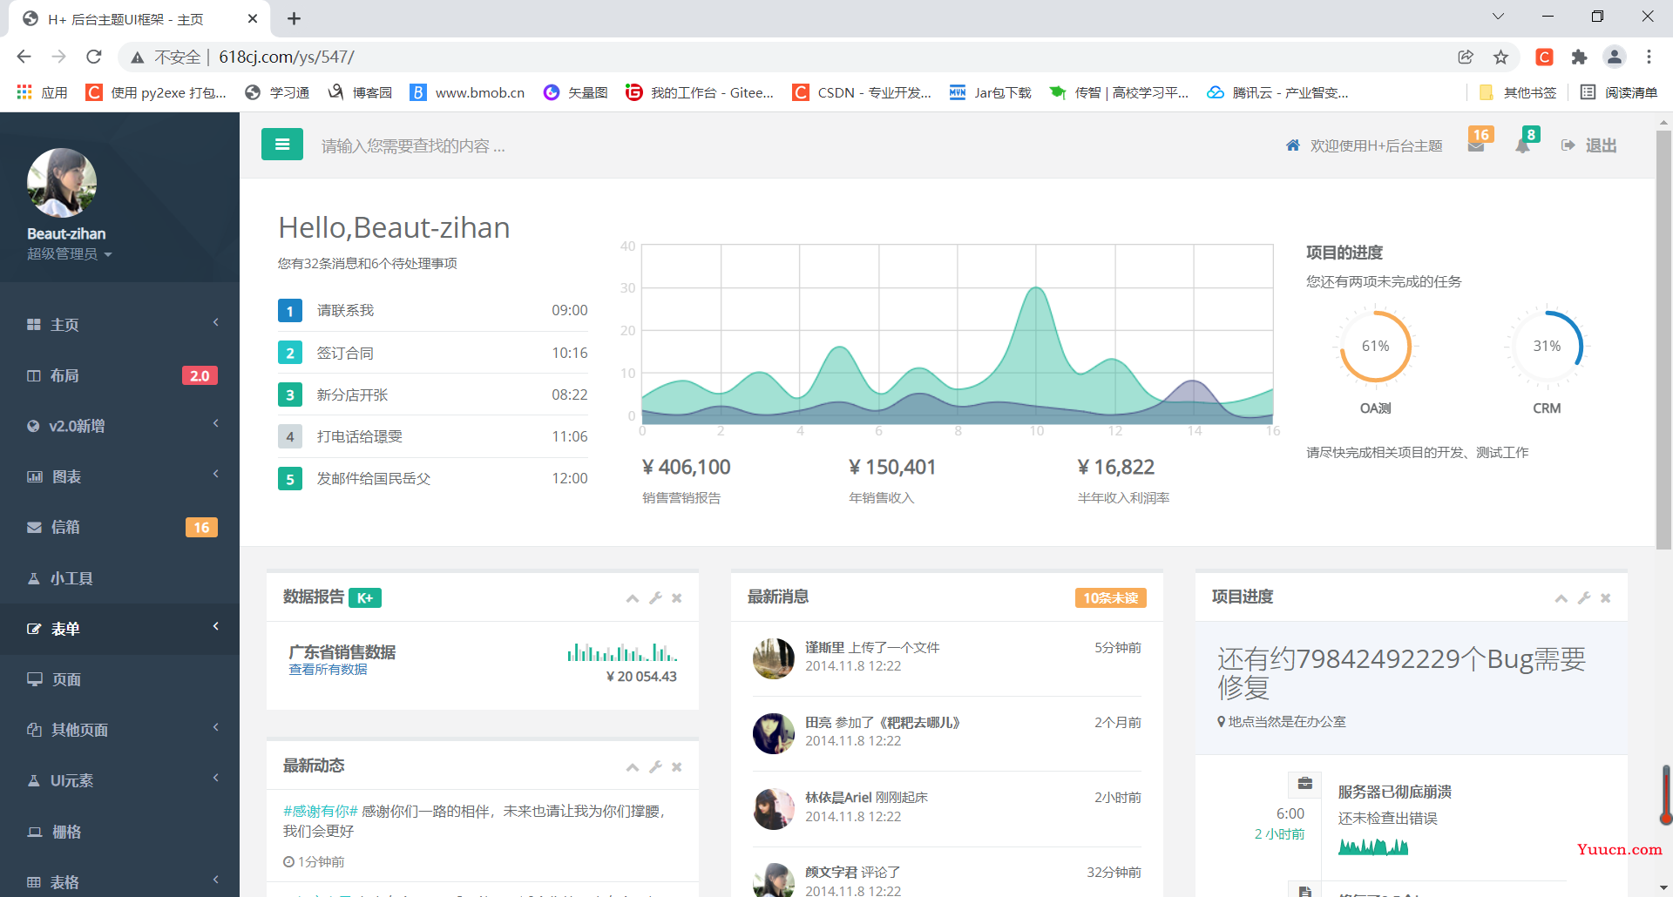
Task: Click the #感谢有你# hashtag link
Action: pyautogui.click(x=320, y=811)
